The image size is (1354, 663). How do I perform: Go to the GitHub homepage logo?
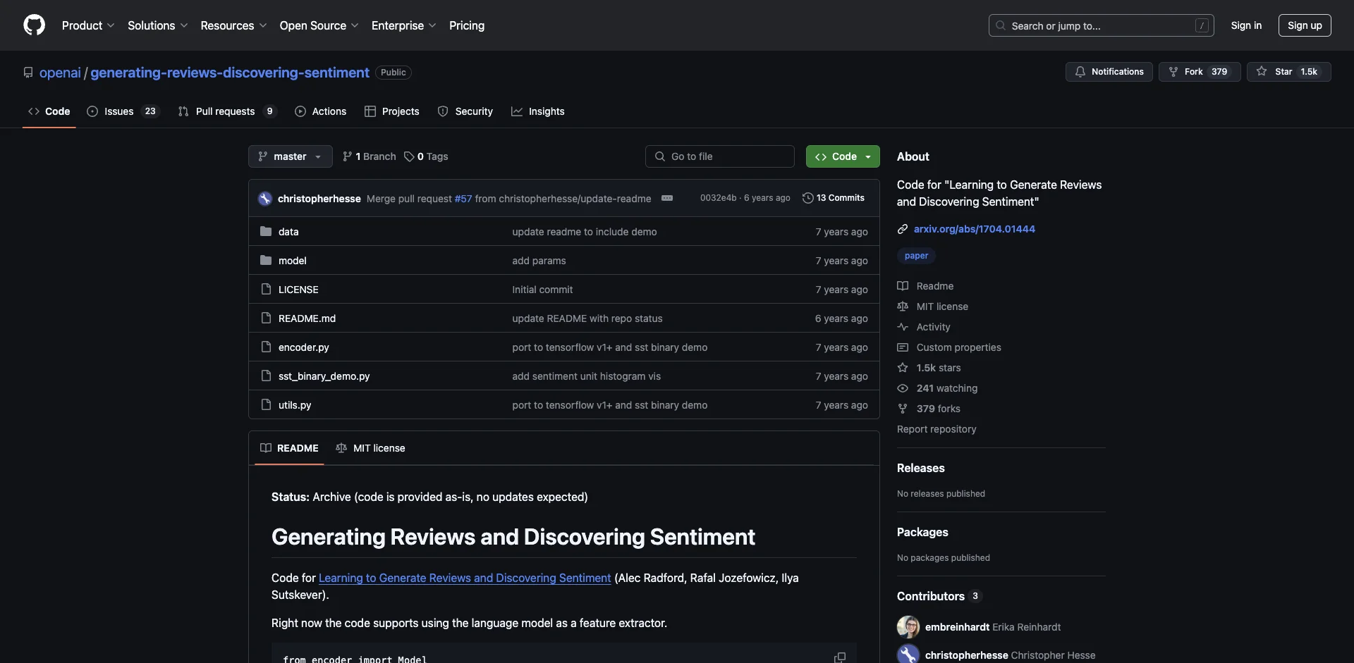tap(34, 25)
